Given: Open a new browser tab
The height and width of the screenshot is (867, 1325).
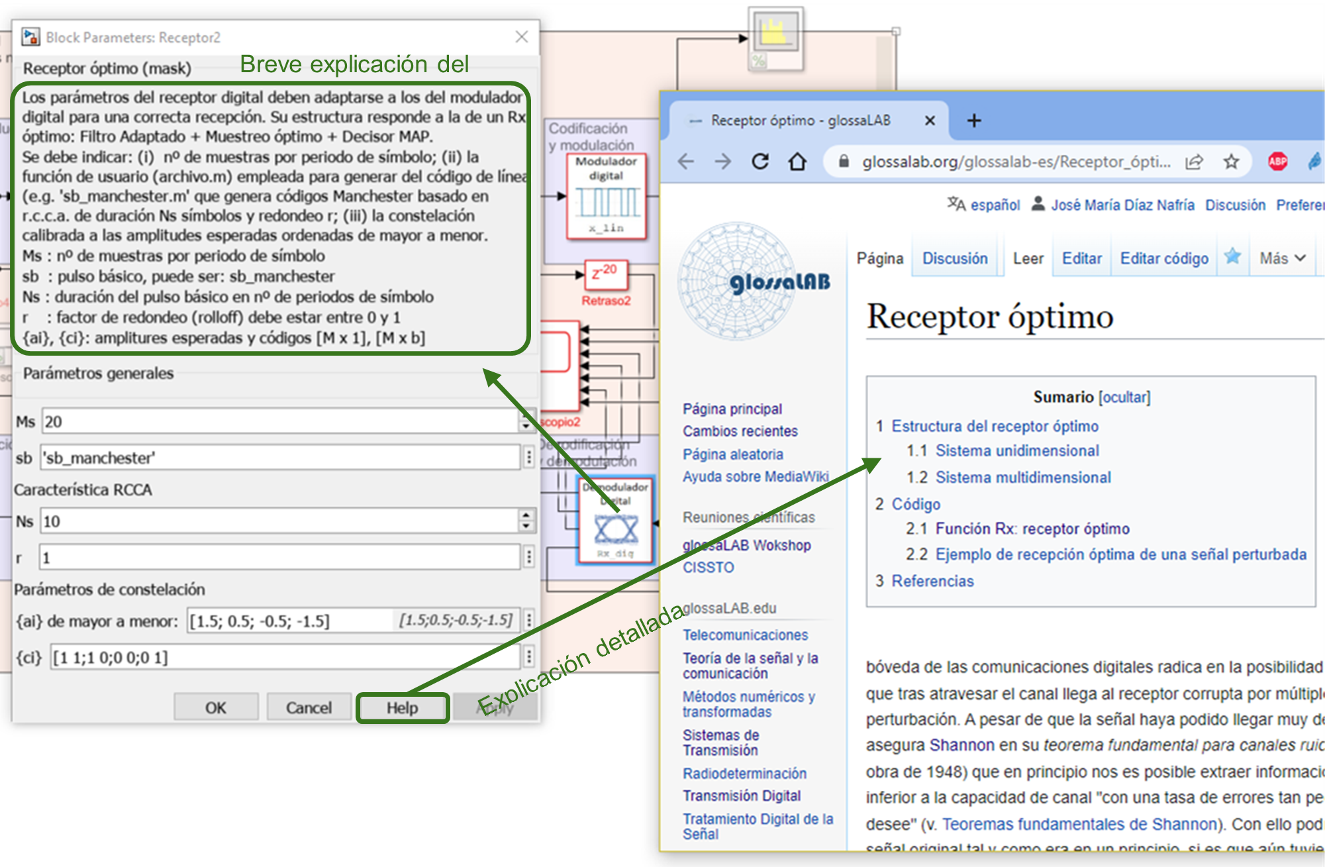Looking at the screenshot, I should coord(974,121).
